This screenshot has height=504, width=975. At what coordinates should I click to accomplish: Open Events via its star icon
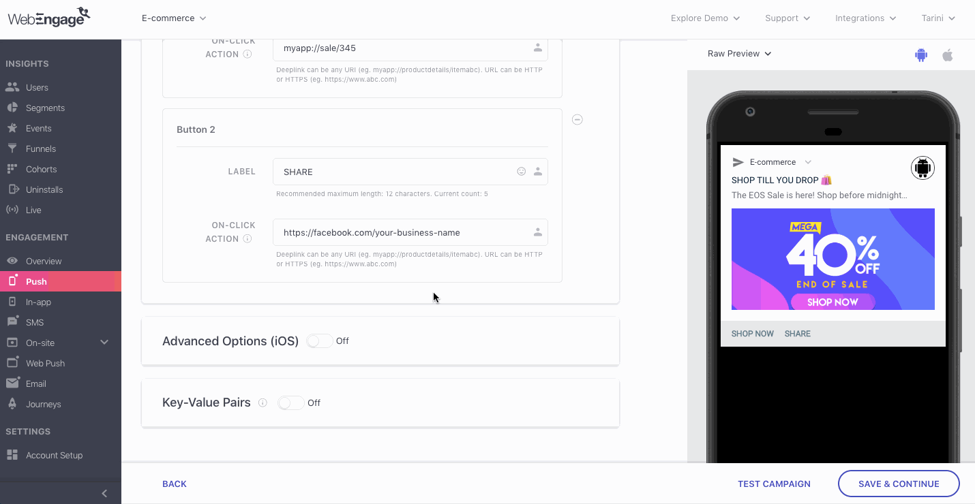pyautogui.click(x=12, y=128)
